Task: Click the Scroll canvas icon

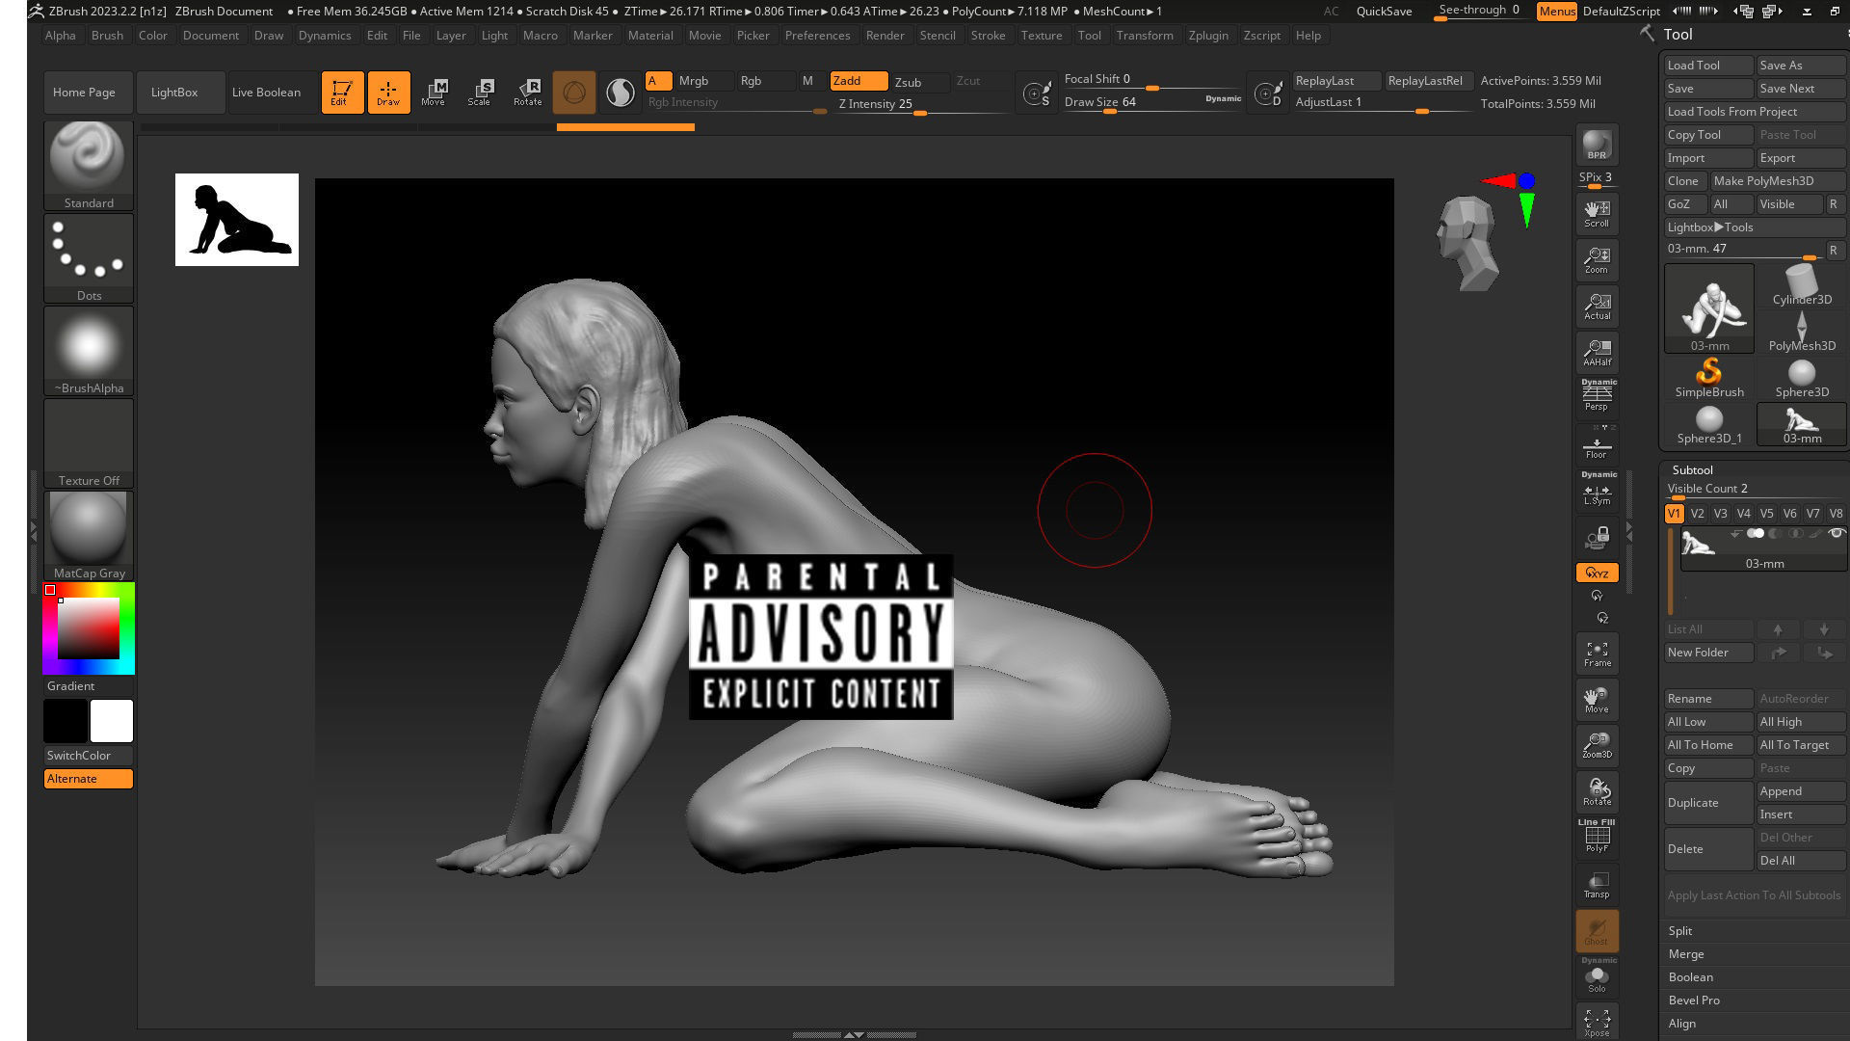Action: point(1597,214)
